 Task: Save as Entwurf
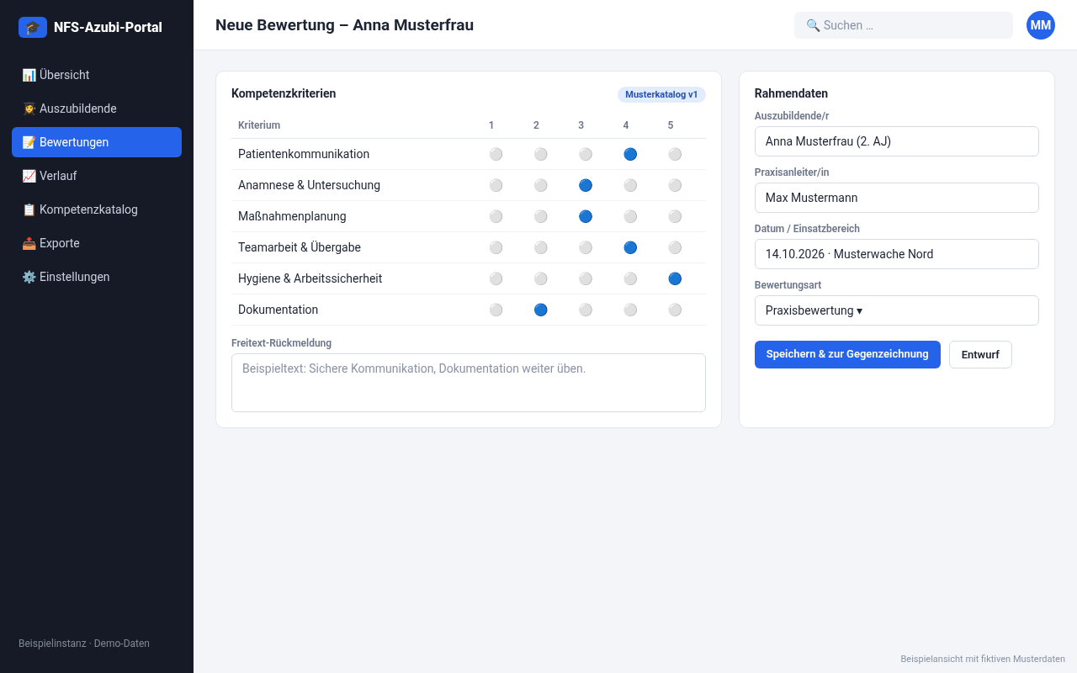coord(980,354)
